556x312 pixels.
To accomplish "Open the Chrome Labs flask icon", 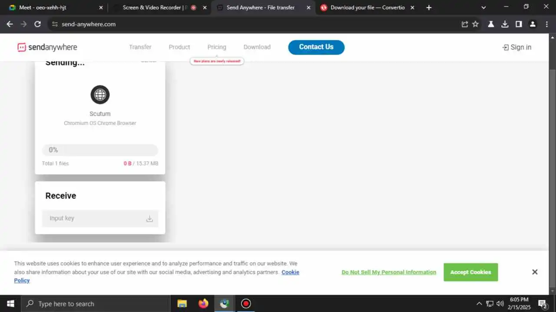I will pos(491,24).
